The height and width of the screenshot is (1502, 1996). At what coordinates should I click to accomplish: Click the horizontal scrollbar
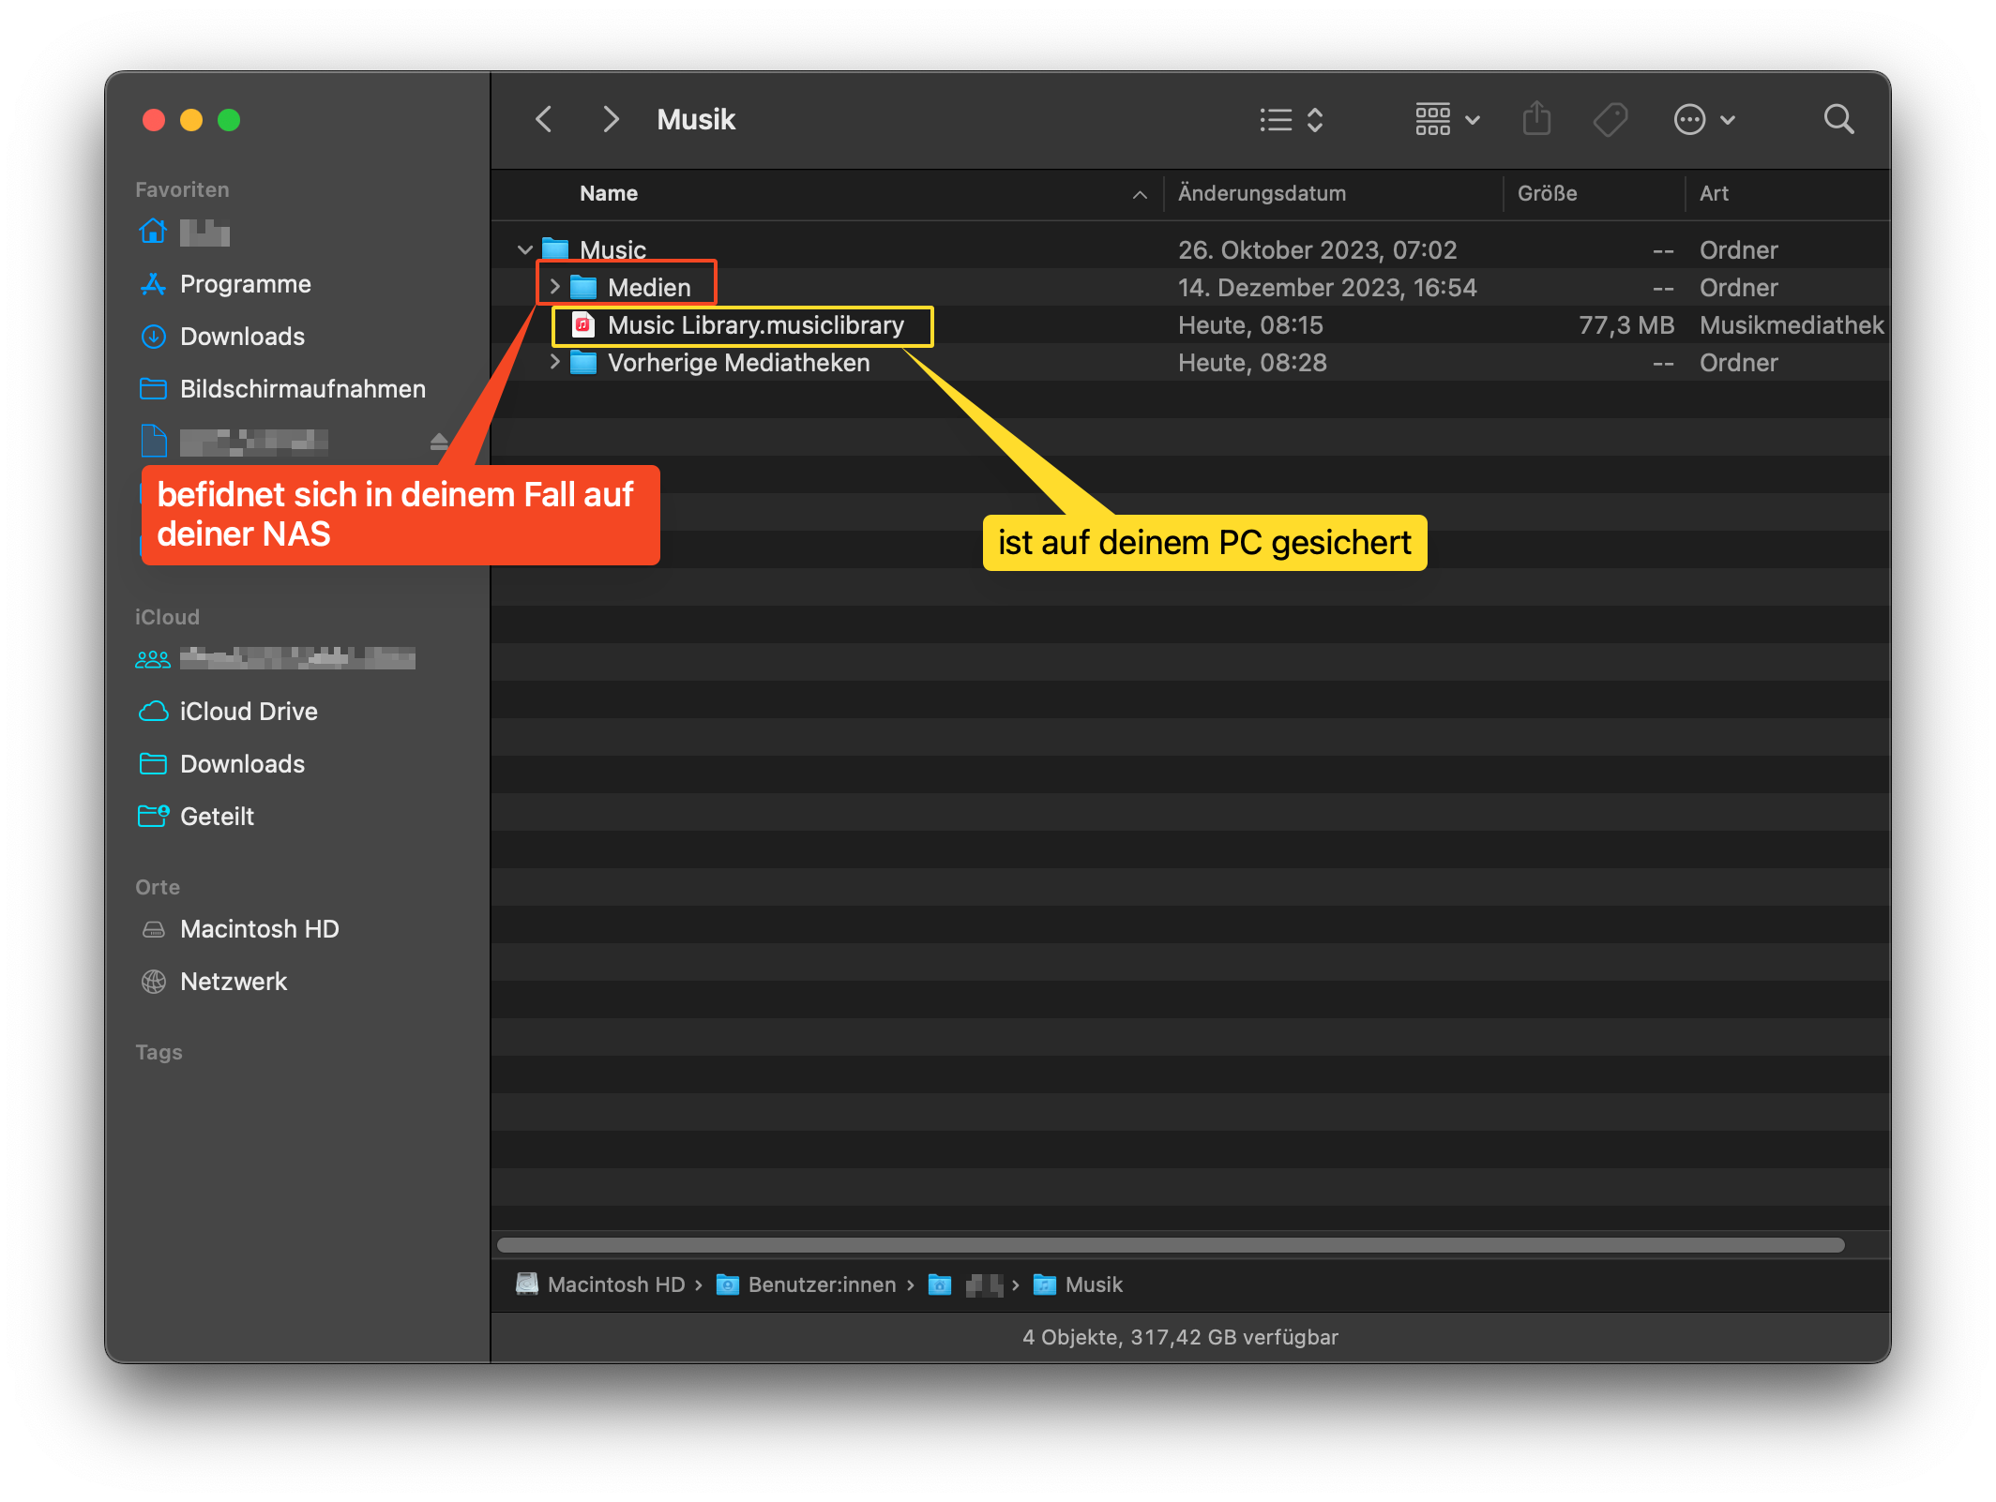[1170, 1245]
